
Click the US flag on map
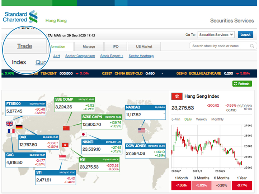pyautogui.click(x=142, y=130)
